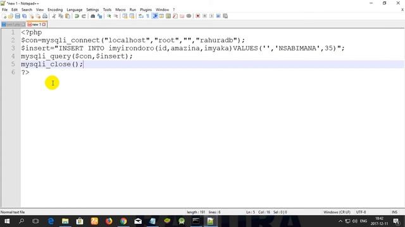Open the ? help menu

[x=173, y=9]
